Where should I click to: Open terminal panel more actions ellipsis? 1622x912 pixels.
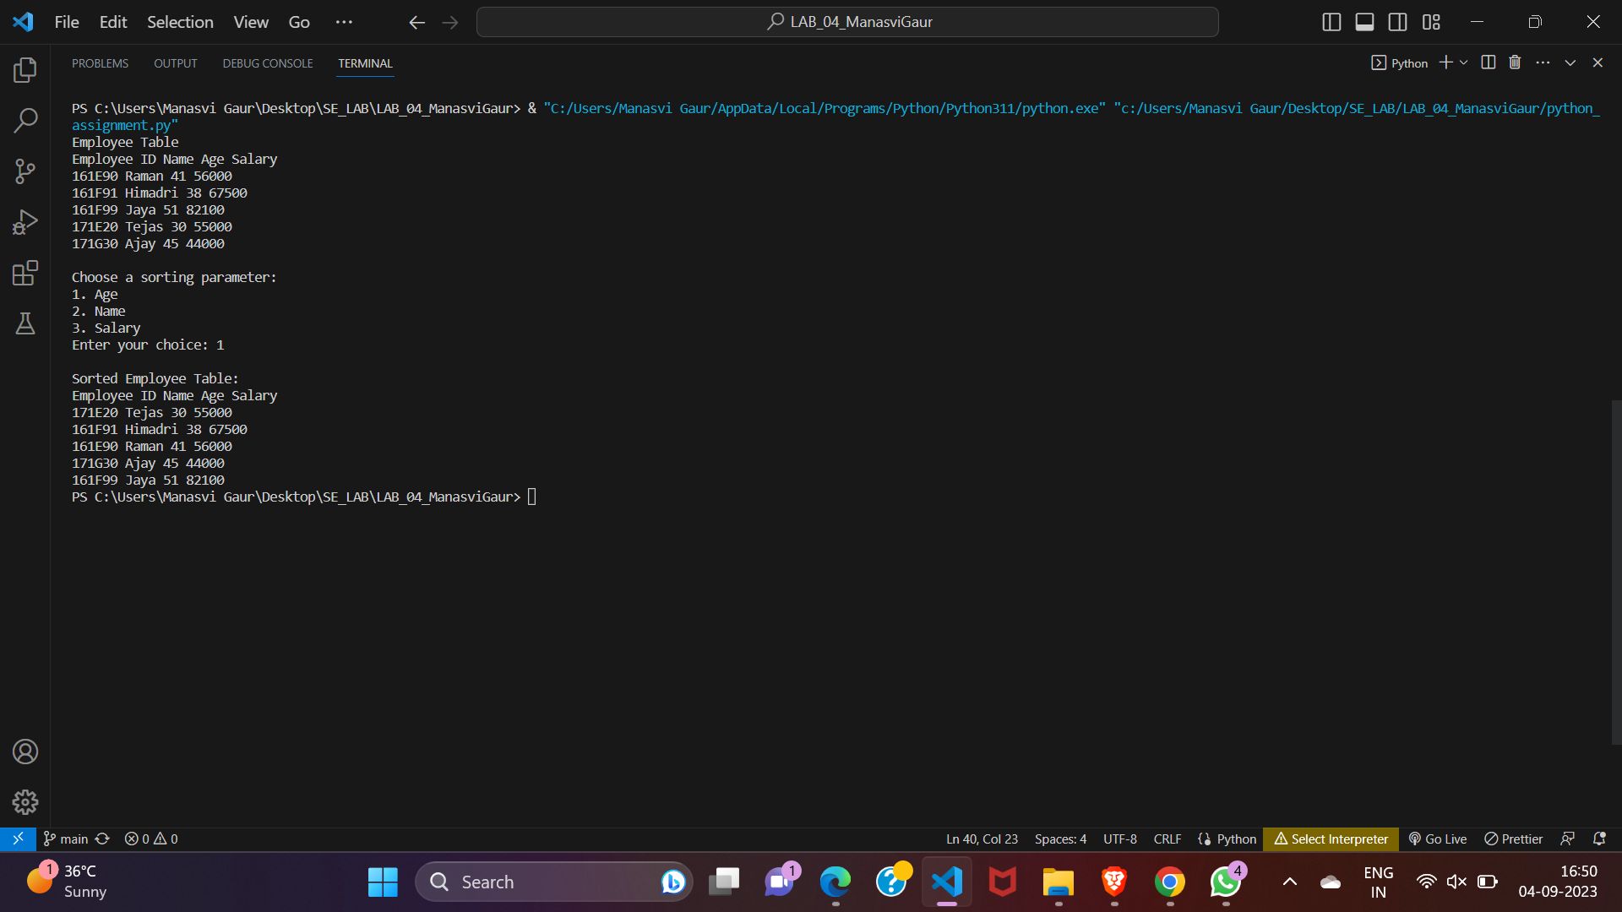pos(1543,62)
